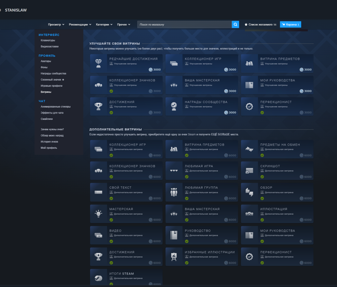The image size is (337, 287).
Task: Click the additional Коллекционер игр icon
Action: 98,149
